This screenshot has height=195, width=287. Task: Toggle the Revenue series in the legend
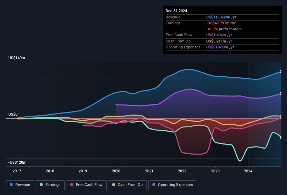click(20, 185)
